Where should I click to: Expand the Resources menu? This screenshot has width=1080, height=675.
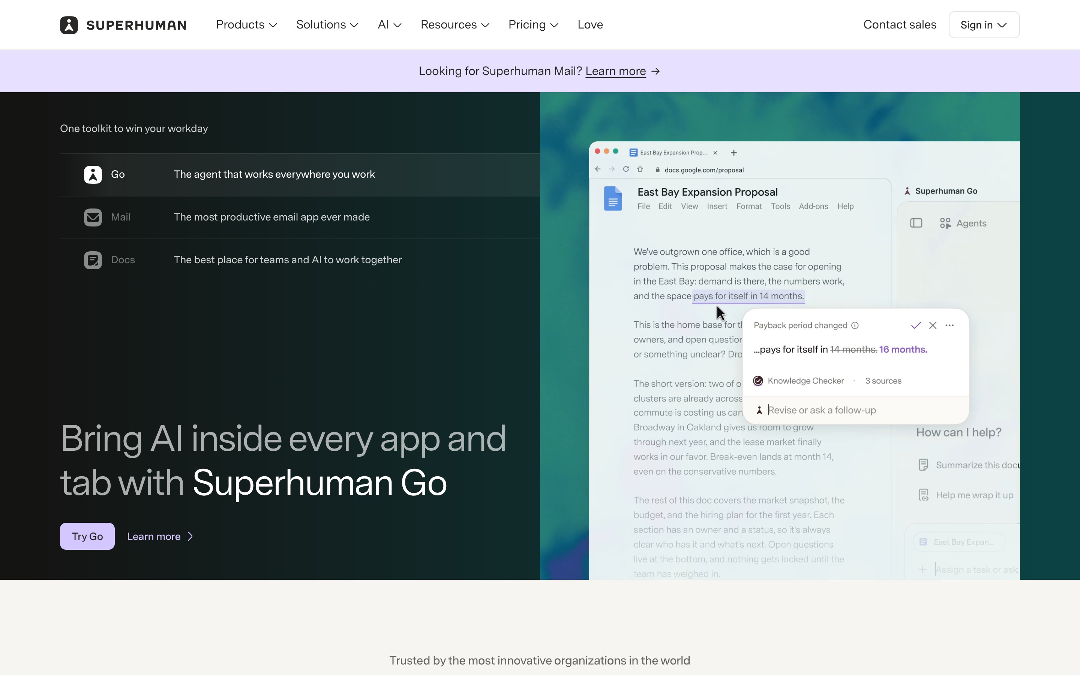pyautogui.click(x=455, y=24)
